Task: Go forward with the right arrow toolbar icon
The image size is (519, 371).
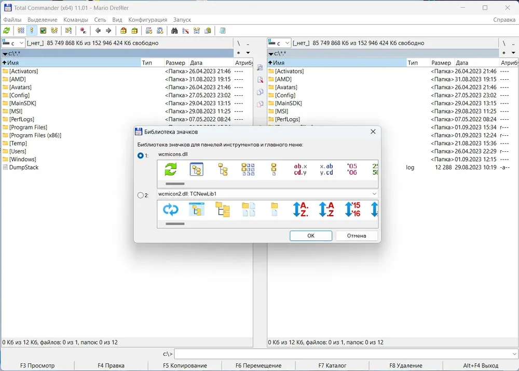Action: (x=108, y=31)
